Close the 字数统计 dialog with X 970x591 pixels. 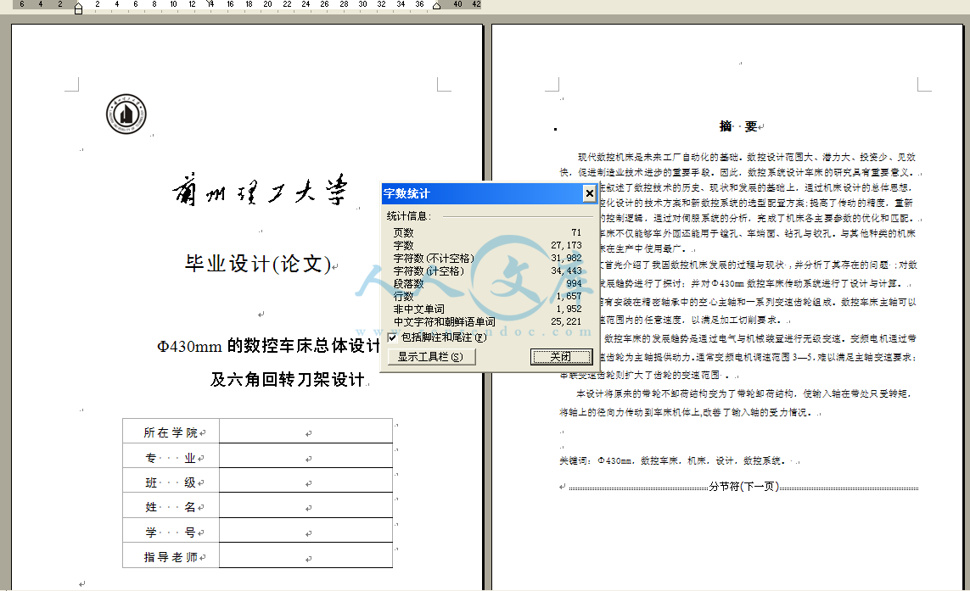pyautogui.click(x=589, y=193)
